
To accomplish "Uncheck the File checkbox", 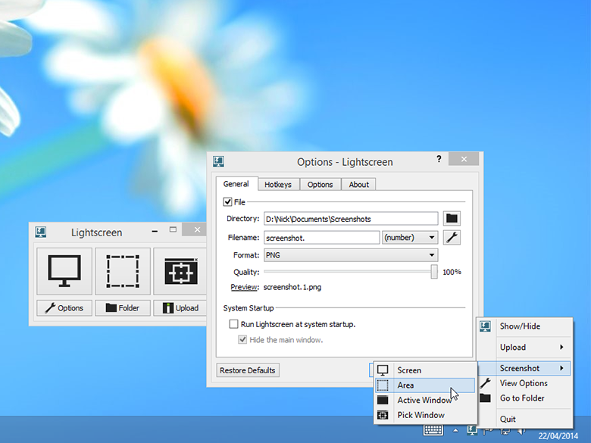I will 227,202.
